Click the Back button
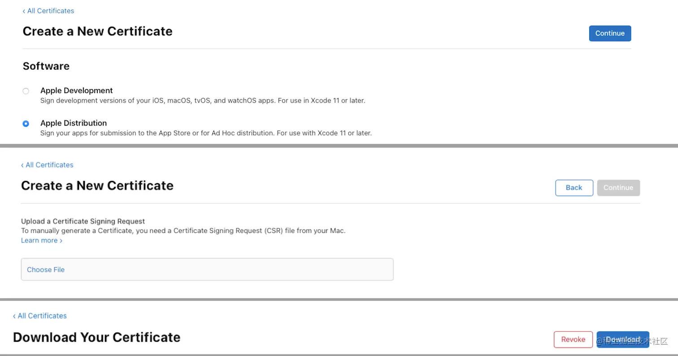This screenshot has height=356, width=678. point(574,188)
